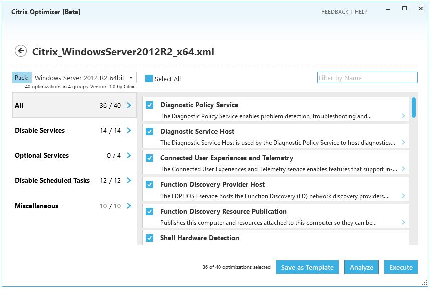Screen dimensions: 431x290
Task: Open the Optional Services group chevron
Action: [128, 156]
